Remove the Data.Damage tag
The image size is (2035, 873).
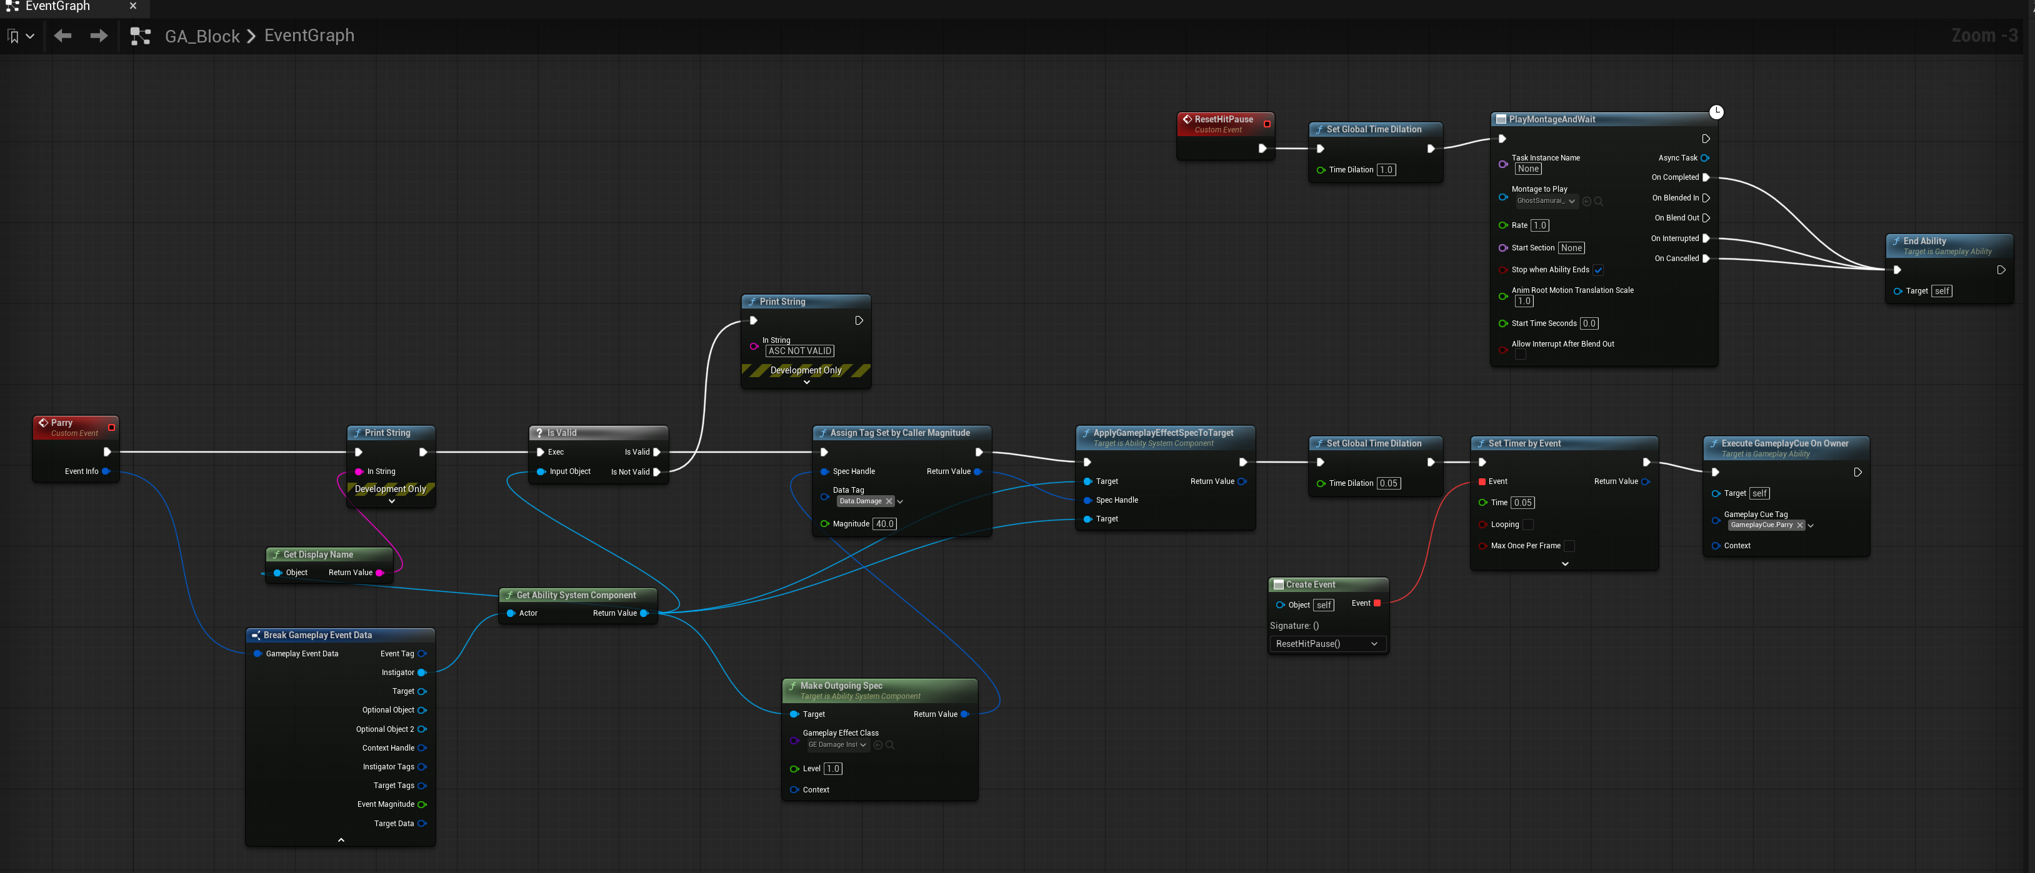pos(889,501)
